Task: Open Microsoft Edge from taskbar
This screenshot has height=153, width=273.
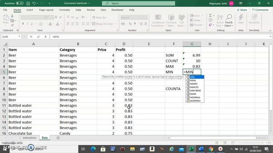Action: (x=93, y=149)
